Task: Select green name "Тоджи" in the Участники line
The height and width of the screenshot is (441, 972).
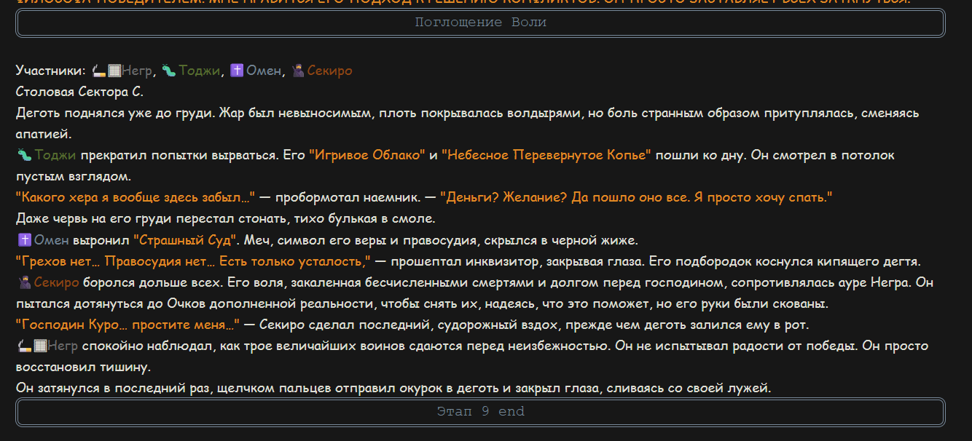Action: pyautogui.click(x=199, y=71)
